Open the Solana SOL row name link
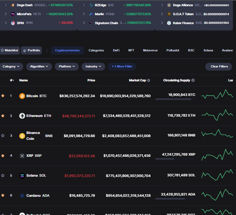The height and width of the screenshot is (215, 236). click(x=36, y=175)
